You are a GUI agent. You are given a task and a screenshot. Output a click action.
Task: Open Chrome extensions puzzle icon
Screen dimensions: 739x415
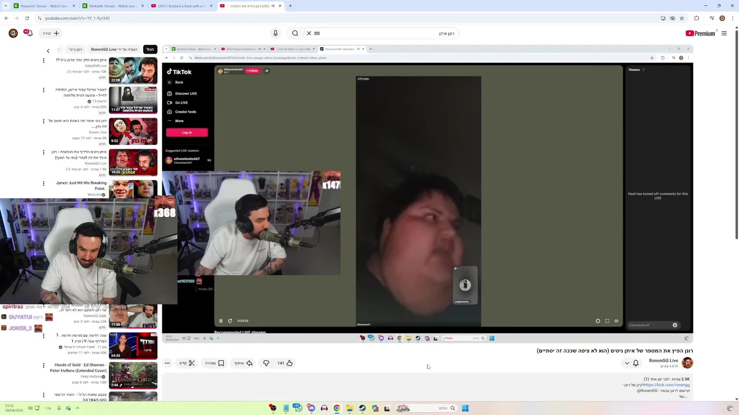(x=696, y=18)
